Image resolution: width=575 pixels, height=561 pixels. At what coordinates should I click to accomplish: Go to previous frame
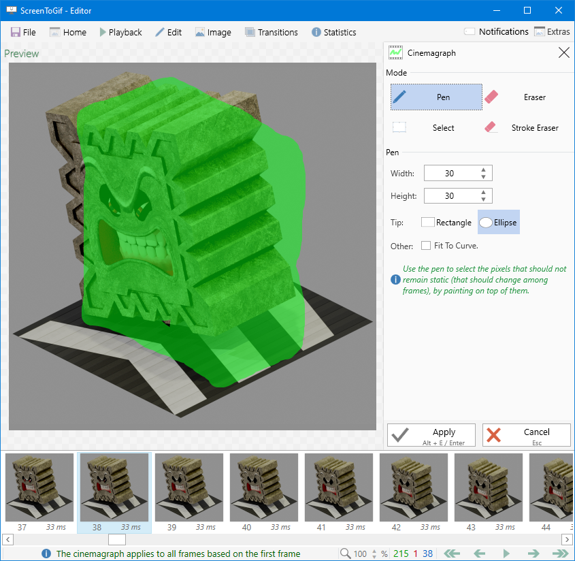click(479, 554)
